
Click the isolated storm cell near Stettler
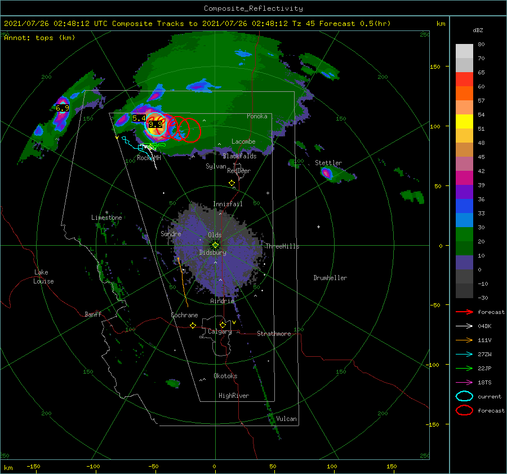coord(327,173)
